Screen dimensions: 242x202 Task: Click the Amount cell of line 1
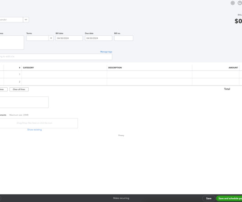tap(216, 74)
